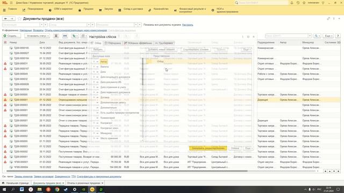
Task: Click the link icon at top right of form
Action: click(328, 19)
